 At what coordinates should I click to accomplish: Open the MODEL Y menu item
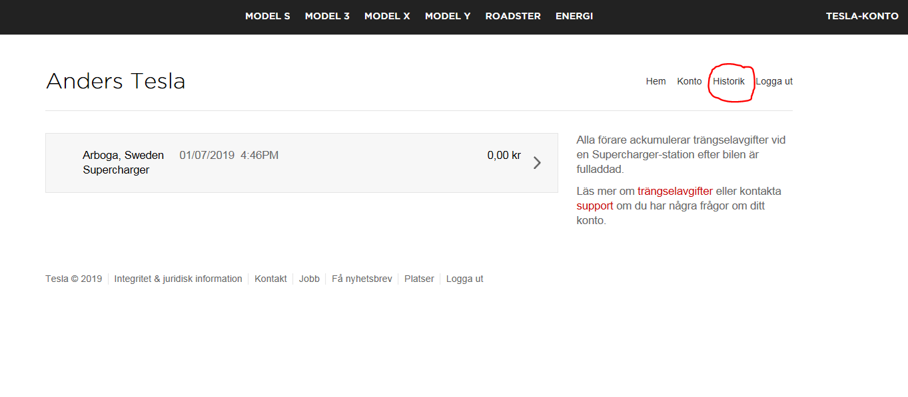tap(448, 16)
